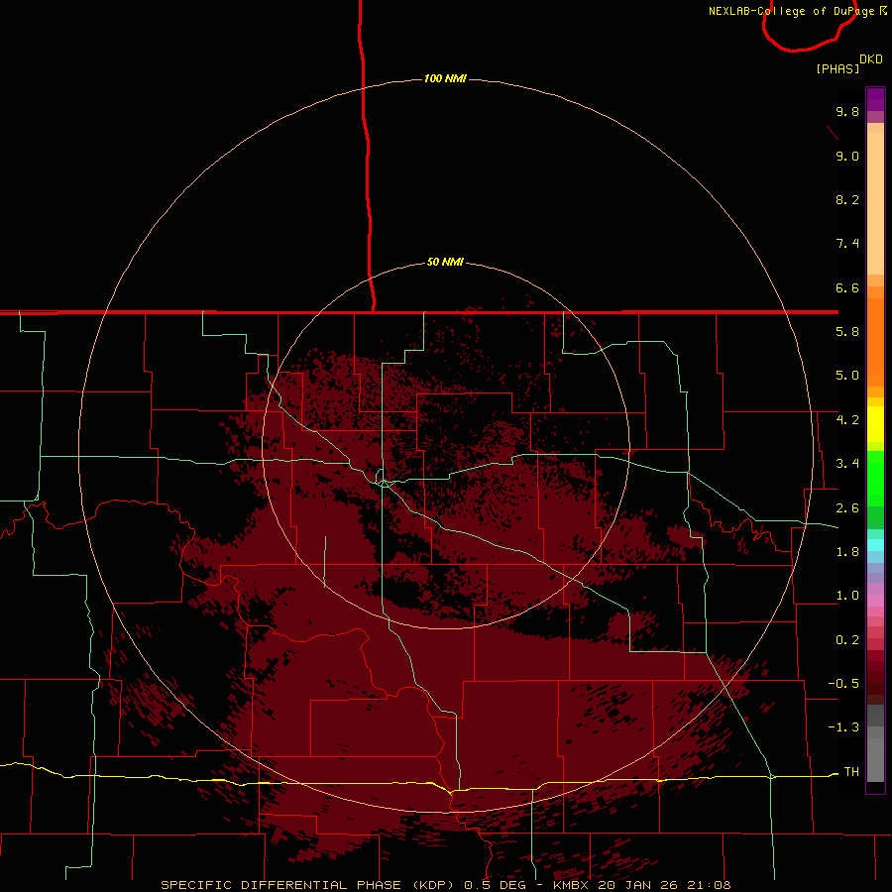Click the purple top segment of color bar
The width and height of the screenshot is (892, 892).
point(875,99)
